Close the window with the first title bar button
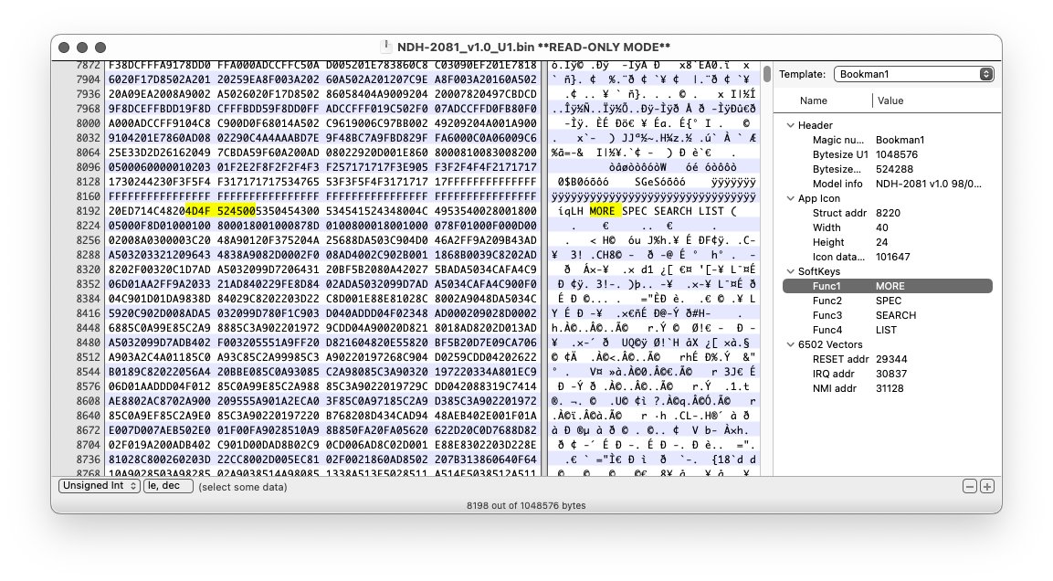 coord(64,48)
